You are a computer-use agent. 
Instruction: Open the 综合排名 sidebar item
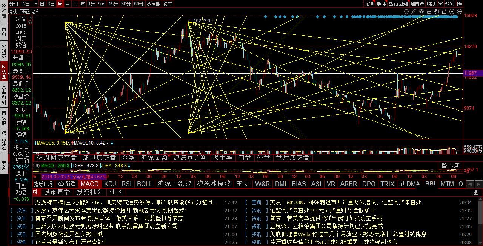[x=4, y=141]
